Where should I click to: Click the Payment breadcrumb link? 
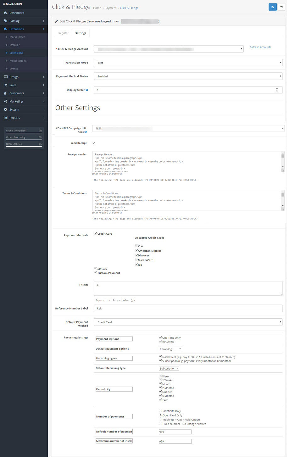110,8
